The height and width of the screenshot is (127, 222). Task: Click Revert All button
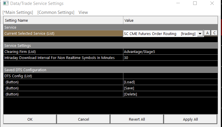(137, 119)
